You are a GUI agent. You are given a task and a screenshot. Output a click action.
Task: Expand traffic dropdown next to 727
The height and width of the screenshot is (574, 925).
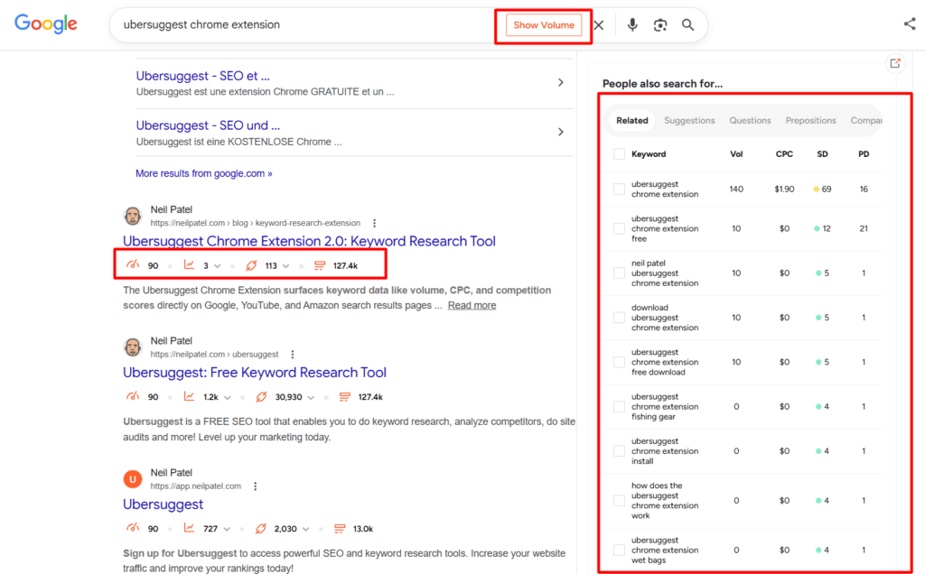227,529
